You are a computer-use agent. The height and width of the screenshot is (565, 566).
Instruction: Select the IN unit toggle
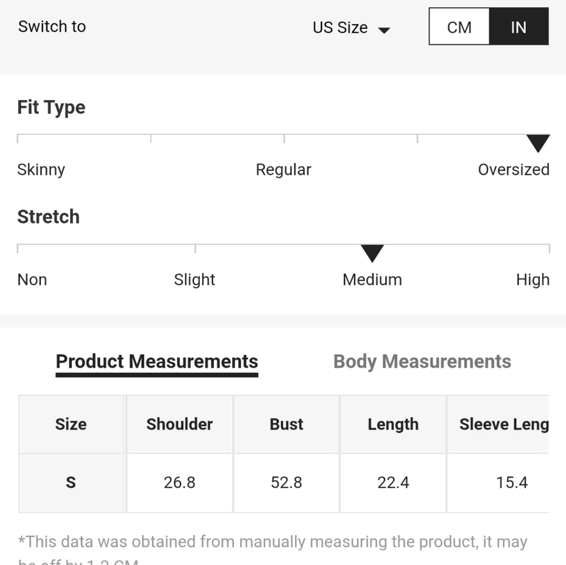(x=518, y=27)
